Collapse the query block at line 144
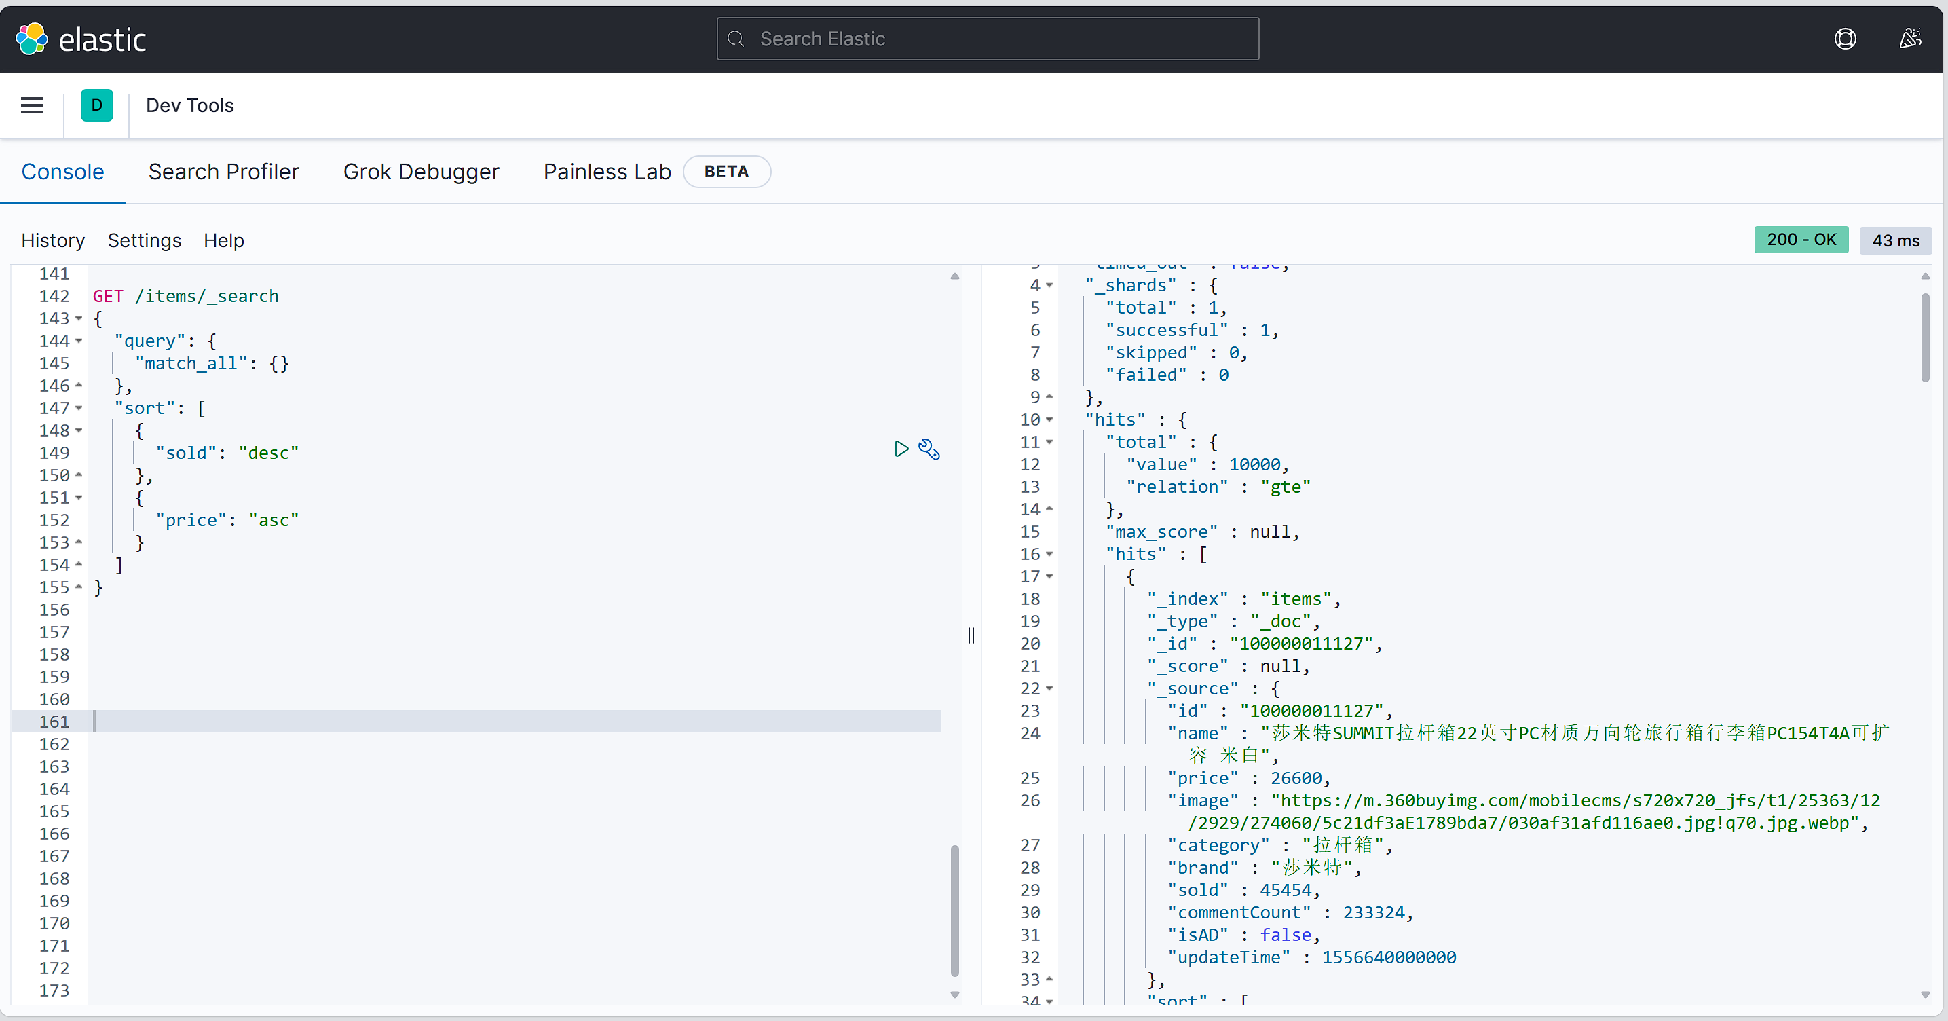The image size is (1948, 1021). [79, 341]
